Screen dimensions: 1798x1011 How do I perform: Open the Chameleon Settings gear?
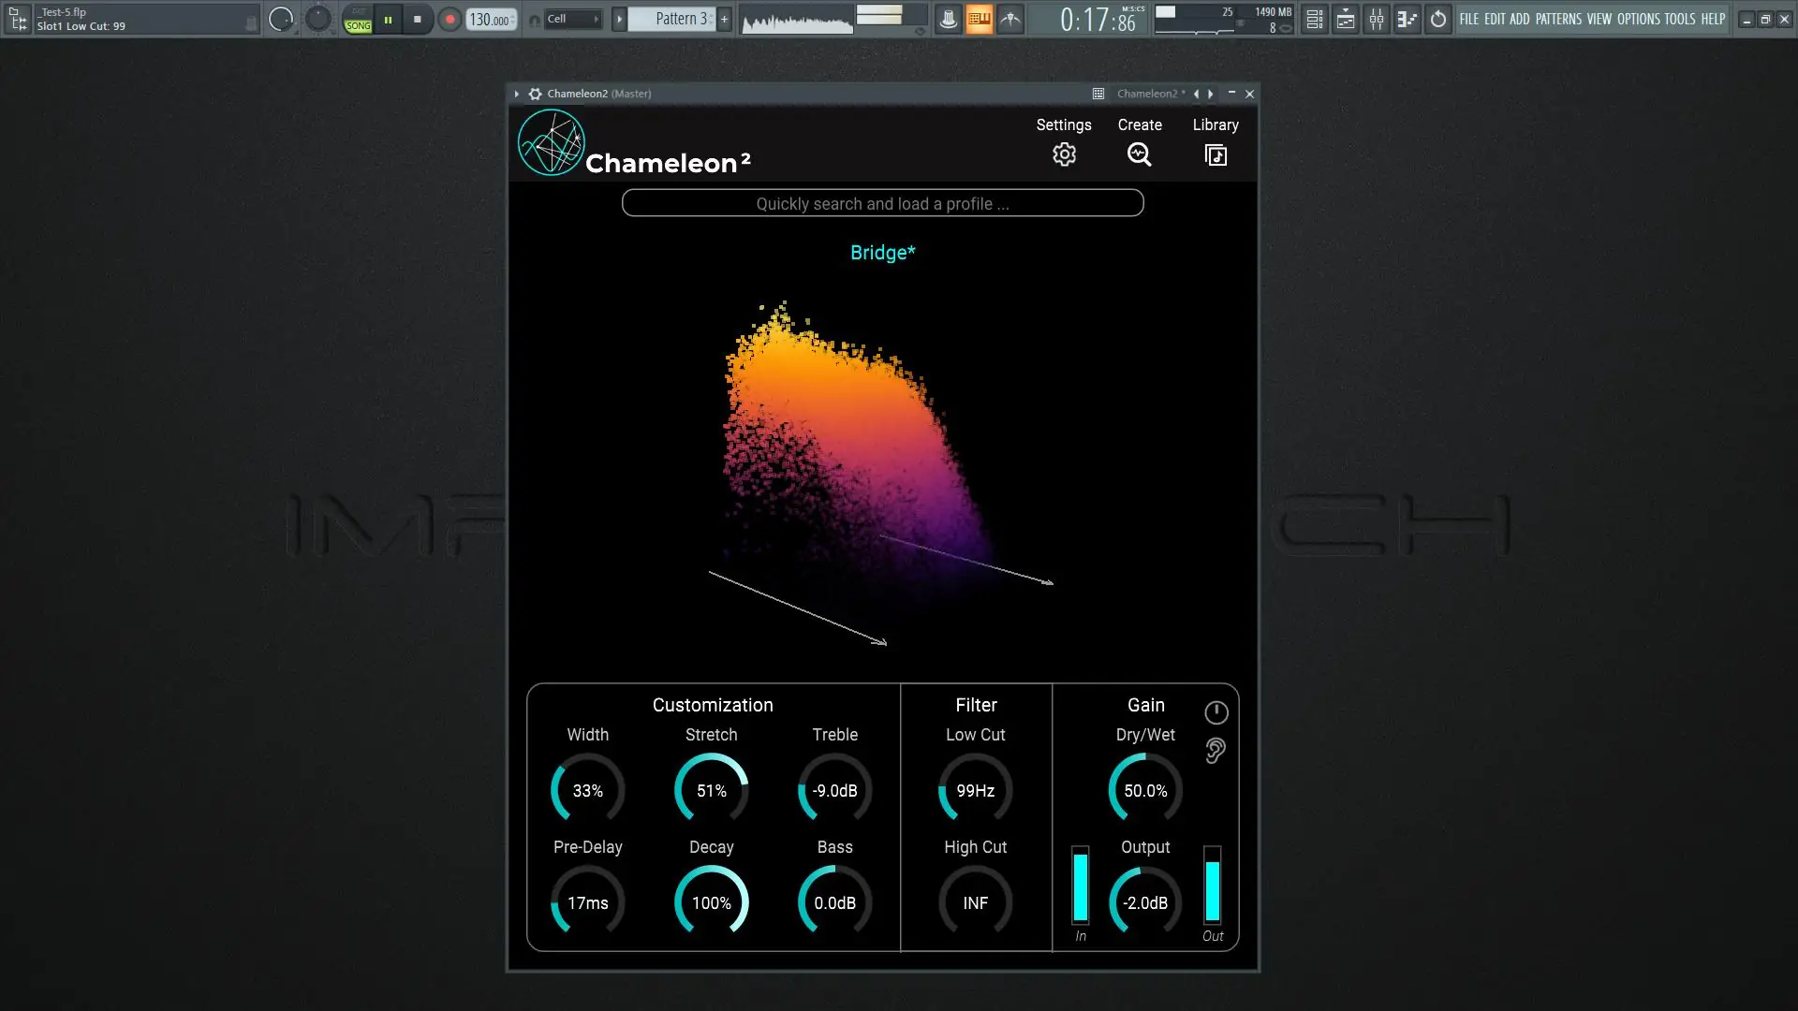(x=1064, y=154)
